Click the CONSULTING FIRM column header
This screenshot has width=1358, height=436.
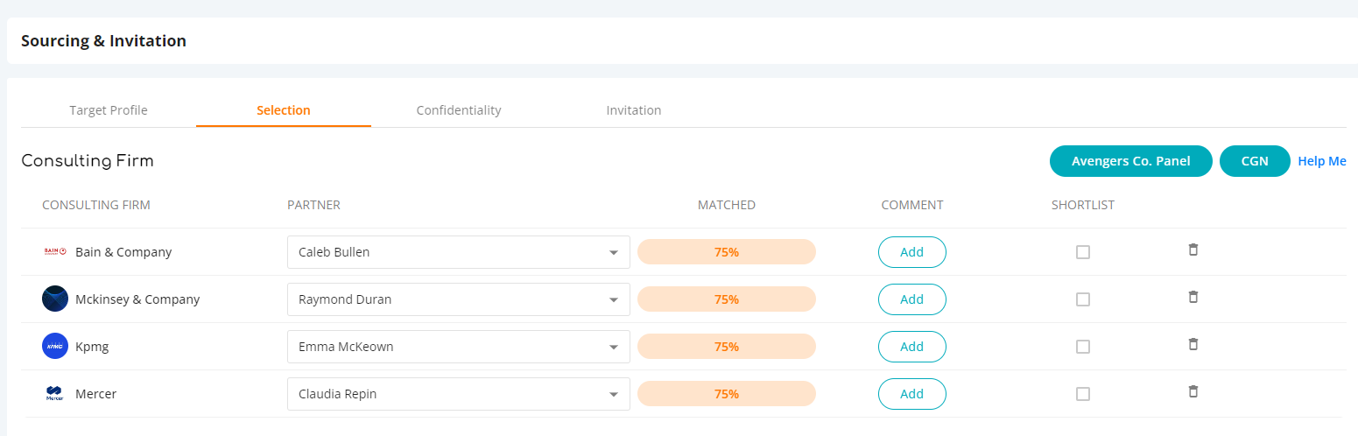click(x=96, y=205)
